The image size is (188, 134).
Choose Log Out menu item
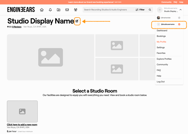(x=160, y=81)
